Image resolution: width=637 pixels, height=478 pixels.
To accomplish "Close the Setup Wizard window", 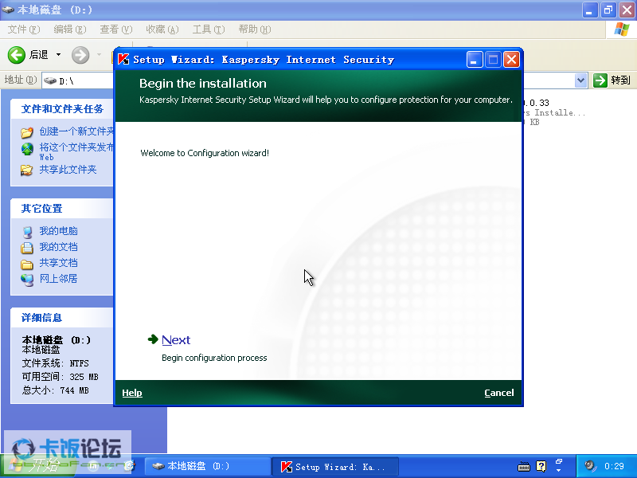I will pos(511,60).
